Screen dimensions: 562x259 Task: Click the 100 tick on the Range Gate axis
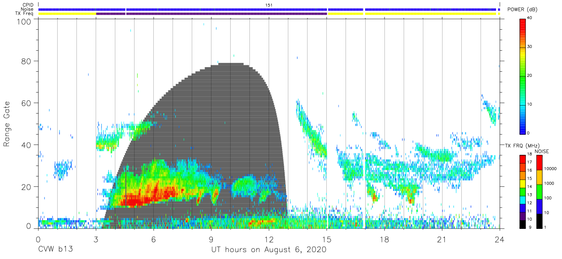pos(25,21)
